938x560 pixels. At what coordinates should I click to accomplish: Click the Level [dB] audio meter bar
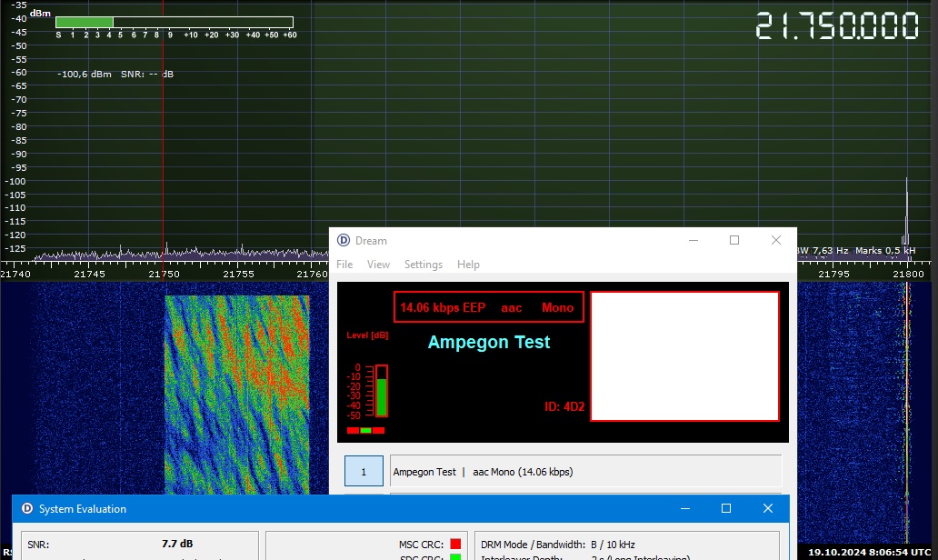(381, 391)
